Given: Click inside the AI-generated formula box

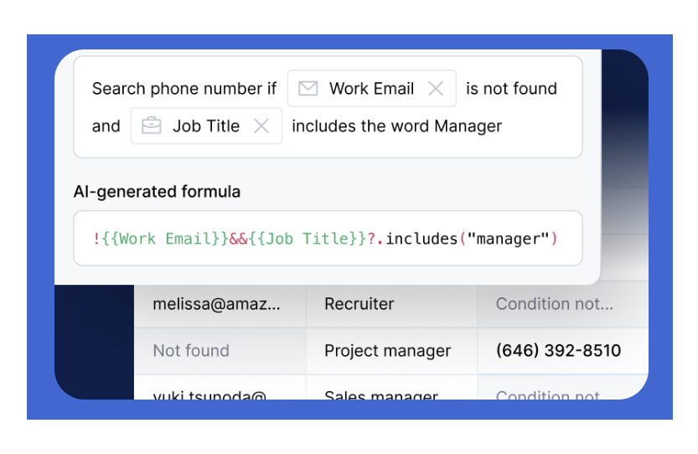Looking at the screenshot, I should coord(328,239).
